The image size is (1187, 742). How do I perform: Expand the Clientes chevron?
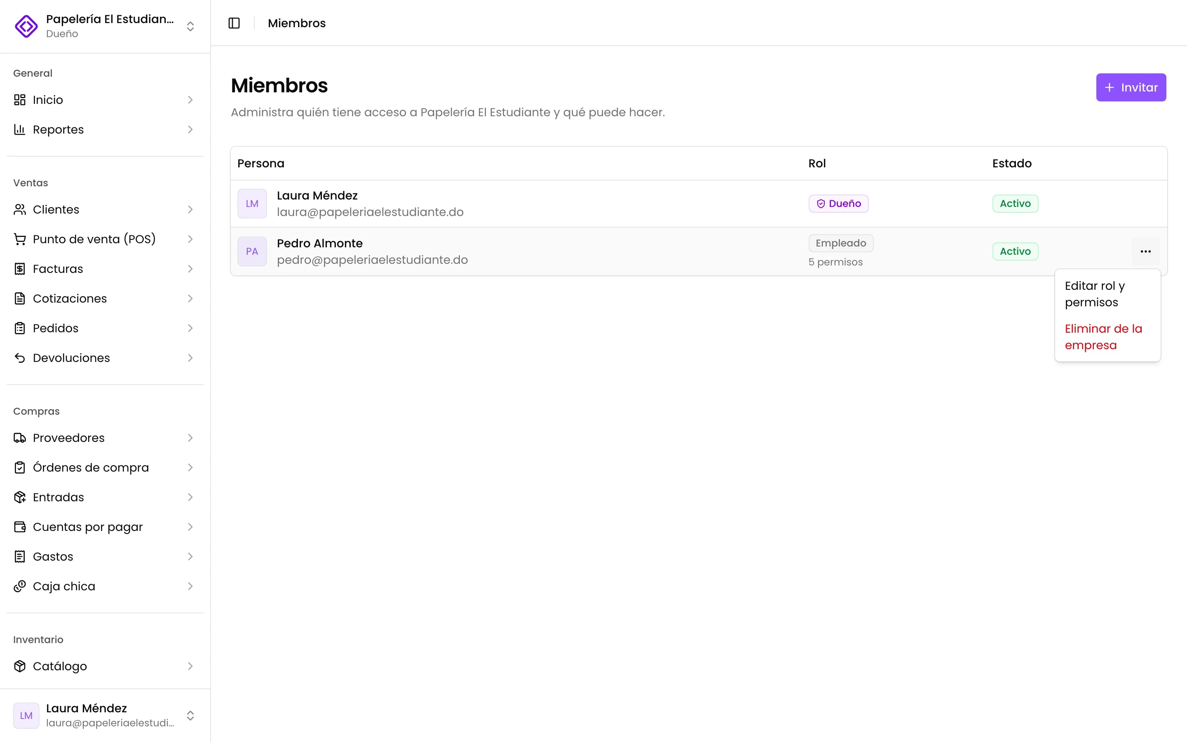(190, 209)
